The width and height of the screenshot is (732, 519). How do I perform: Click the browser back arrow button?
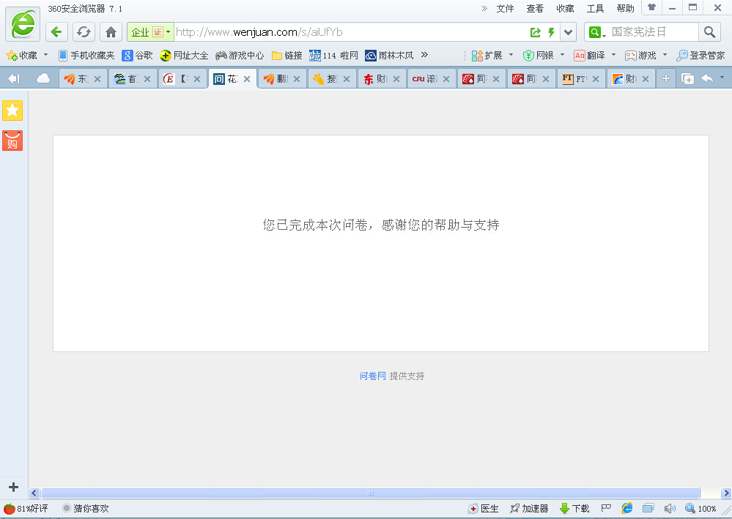tap(56, 32)
